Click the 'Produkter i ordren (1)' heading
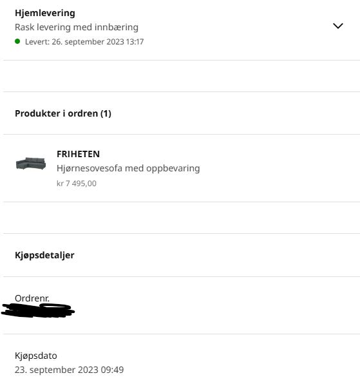360x391 pixels. pos(63,113)
